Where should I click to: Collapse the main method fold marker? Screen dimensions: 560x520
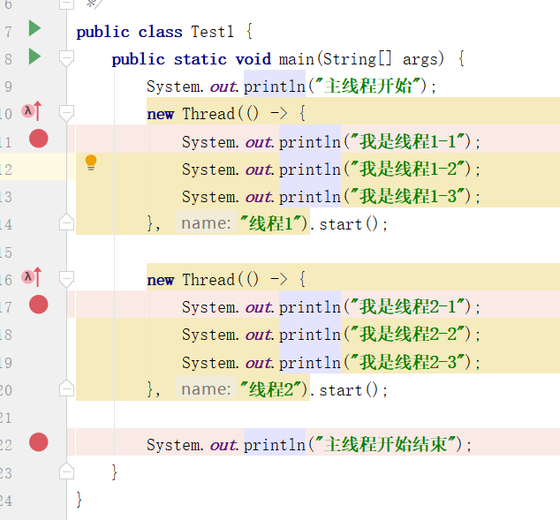point(66,58)
